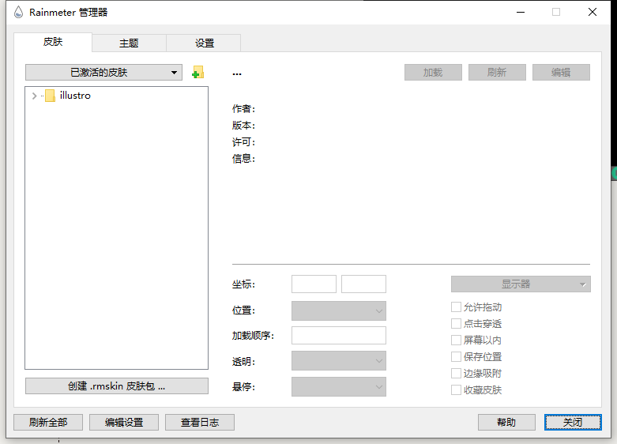Click the Rainmeter raindrop title icon

[x=18, y=12]
